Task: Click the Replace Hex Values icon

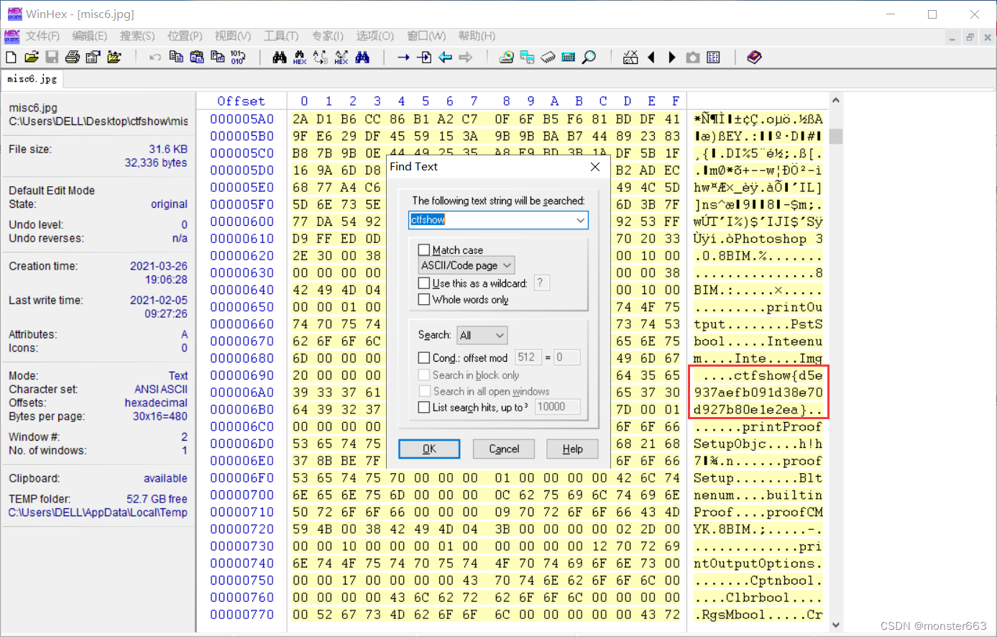Action: click(341, 58)
